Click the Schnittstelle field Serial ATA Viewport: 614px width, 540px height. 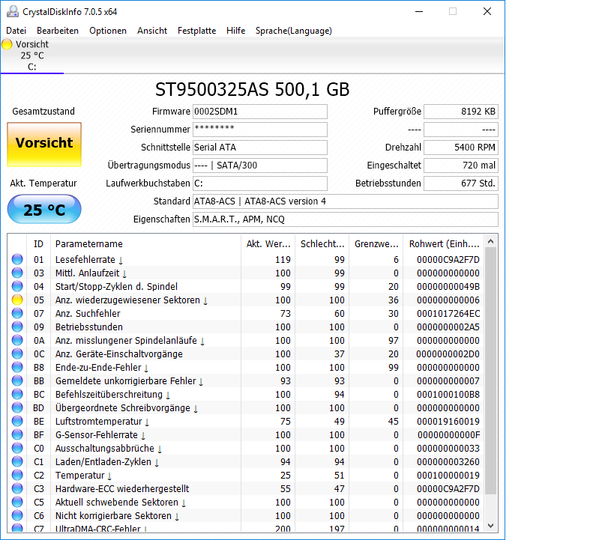(x=260, y=148)
